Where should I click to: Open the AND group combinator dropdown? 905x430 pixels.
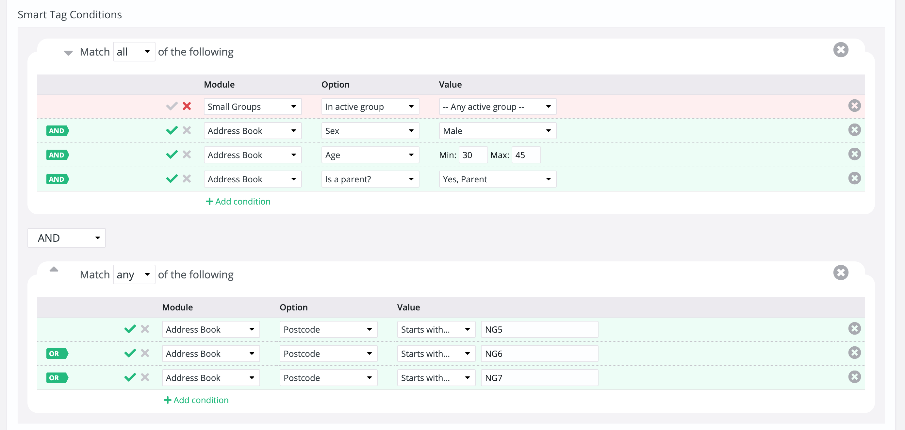[66, 238]
